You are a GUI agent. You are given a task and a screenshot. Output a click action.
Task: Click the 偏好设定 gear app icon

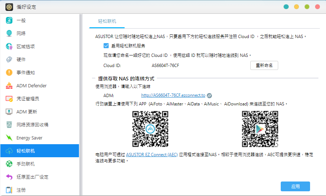(x=9, y=7)
